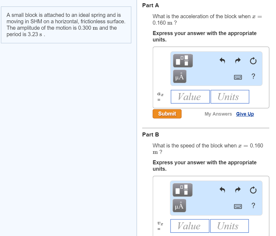Viewport: 276px width, 236px height.
Task: Click the Give Up link
Action: point(245,114)
